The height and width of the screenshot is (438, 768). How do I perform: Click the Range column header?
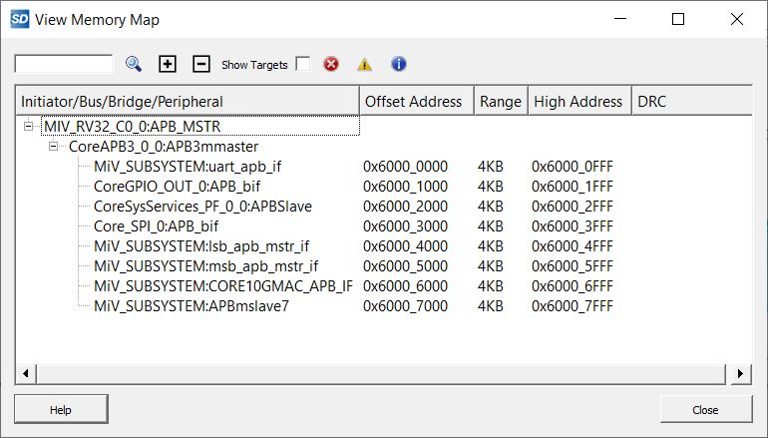pos(501,102)
